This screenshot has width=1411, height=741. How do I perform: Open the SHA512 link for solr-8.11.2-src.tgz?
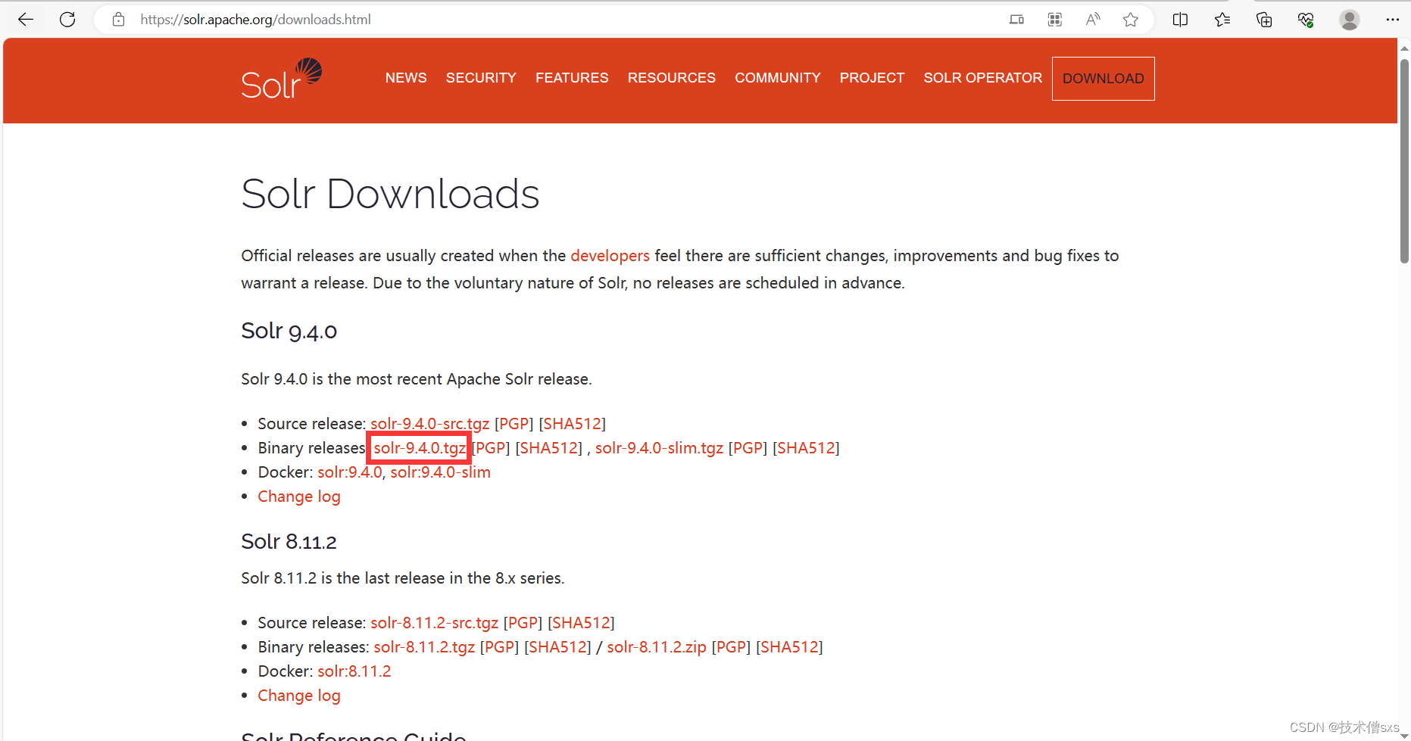coord(581,623)
